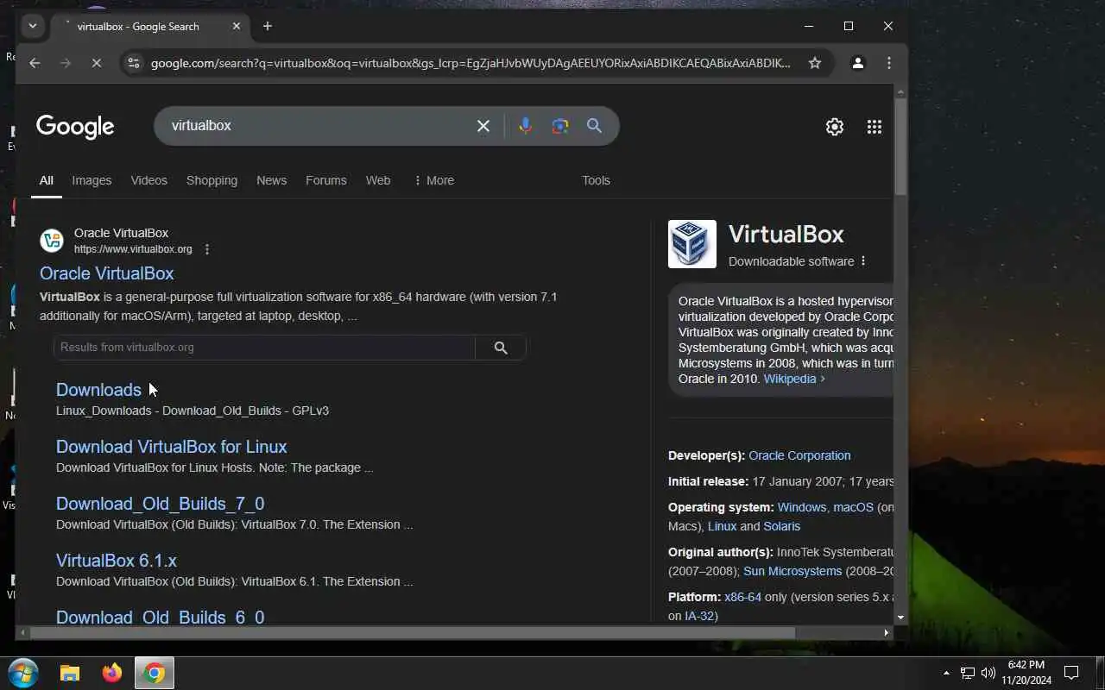Open the Downloads sitelink
Viewport: 1105px width, 690px height.
[x=98, y=390]
